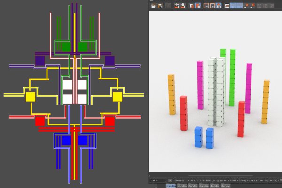Click the side-by-side A/B comparison icon
The height and width of the screenshot is (188, 282).
[227, 6]
